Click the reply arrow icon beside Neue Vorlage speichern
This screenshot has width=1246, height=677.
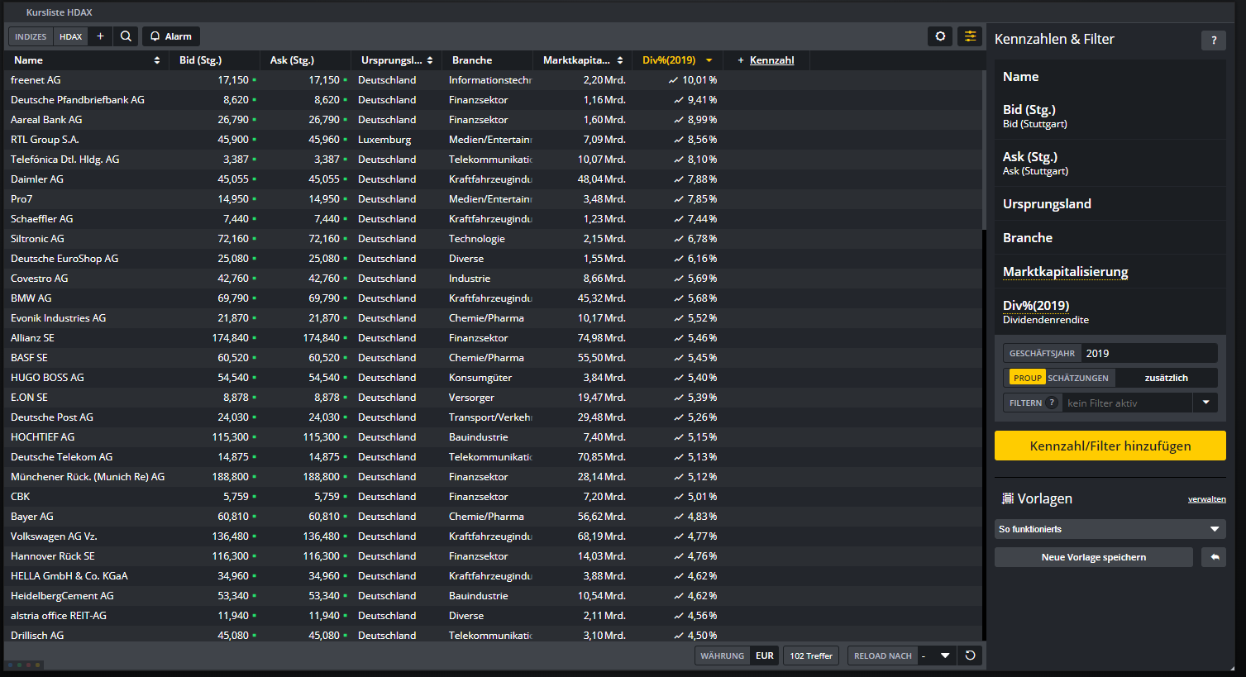tap(1215, 557)
